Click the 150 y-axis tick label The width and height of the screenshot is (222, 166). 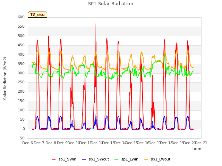click(21, 101)
